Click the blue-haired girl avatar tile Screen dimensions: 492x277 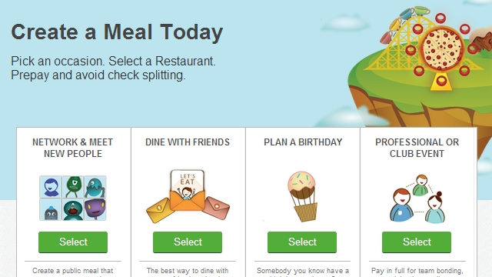[51, 187]
